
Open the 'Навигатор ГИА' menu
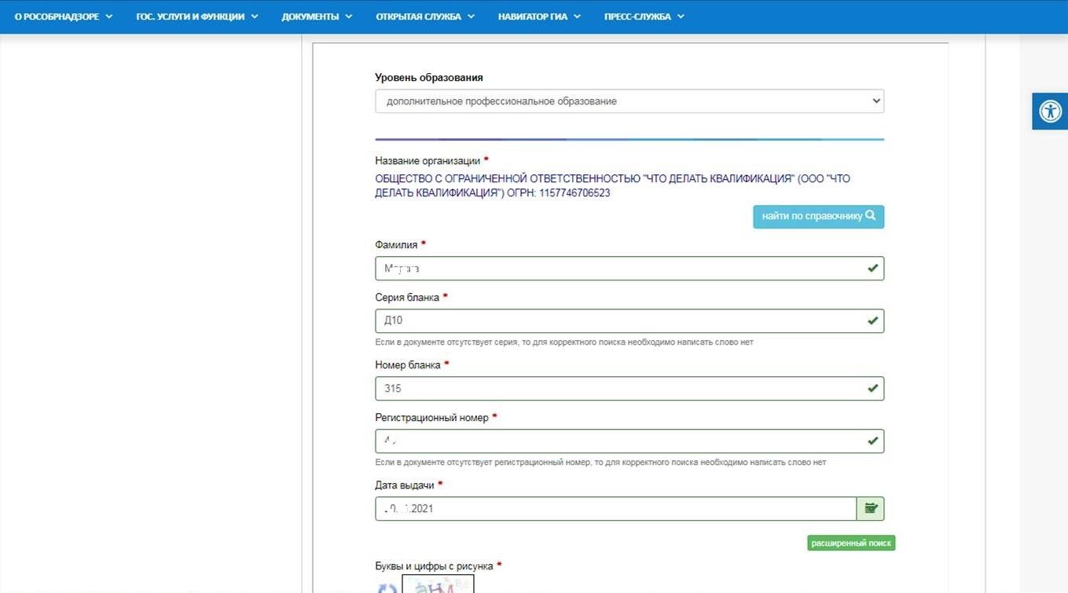[539, 16]
